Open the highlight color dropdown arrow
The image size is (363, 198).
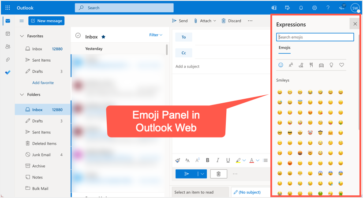click(x=244, y=160)
